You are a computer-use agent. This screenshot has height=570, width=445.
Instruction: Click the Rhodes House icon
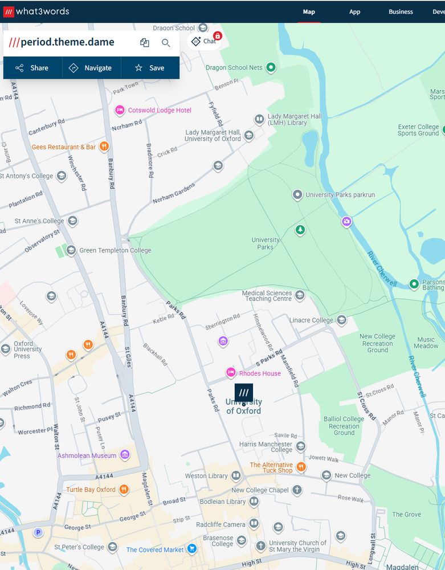[x=231, y=372]
